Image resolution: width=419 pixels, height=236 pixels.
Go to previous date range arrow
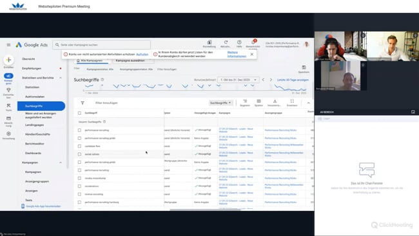coord(263,80)
